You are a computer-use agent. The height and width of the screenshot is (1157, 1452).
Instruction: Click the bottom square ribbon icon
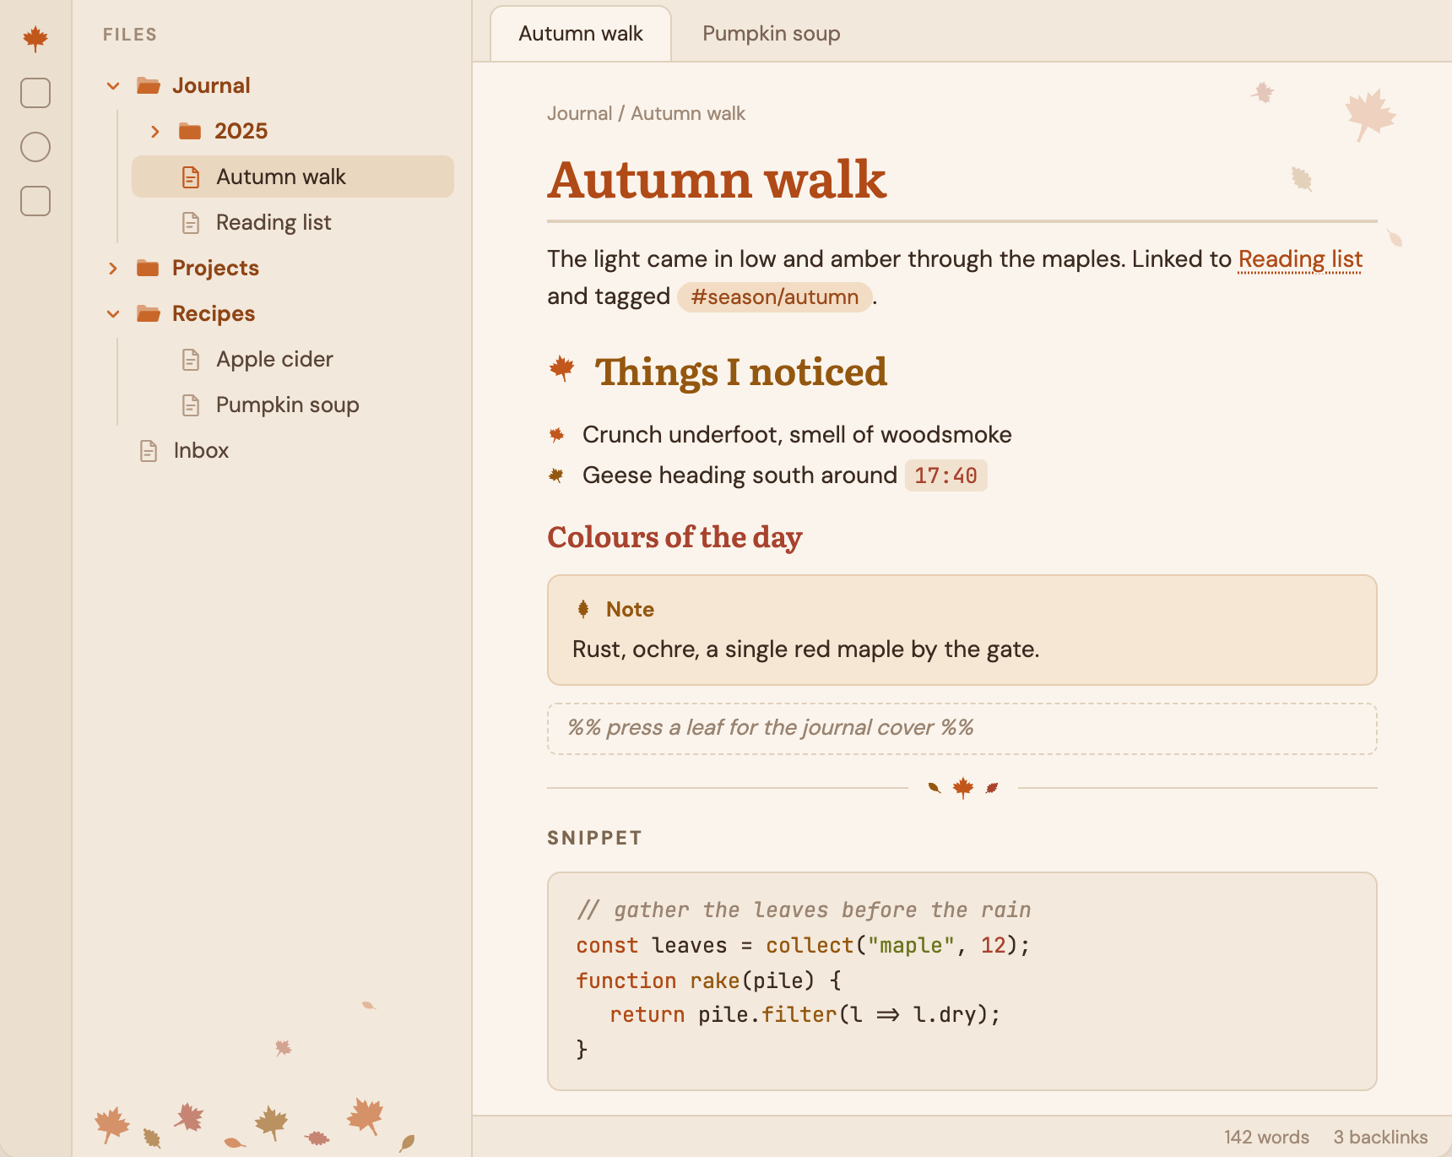pos(35,201)
